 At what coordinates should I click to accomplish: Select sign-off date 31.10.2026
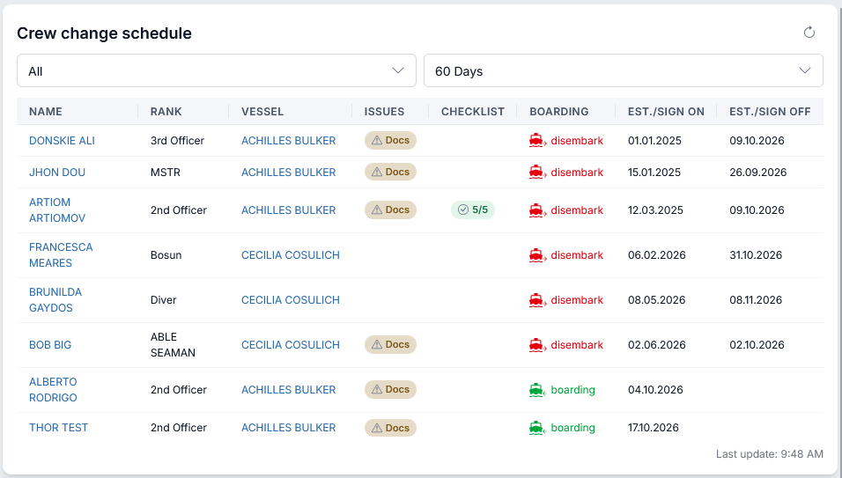(756, 254)
